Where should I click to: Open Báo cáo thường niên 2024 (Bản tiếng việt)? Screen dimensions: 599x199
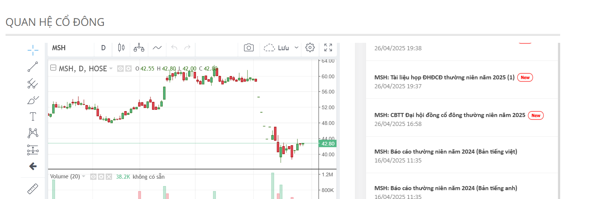point(446,151)
